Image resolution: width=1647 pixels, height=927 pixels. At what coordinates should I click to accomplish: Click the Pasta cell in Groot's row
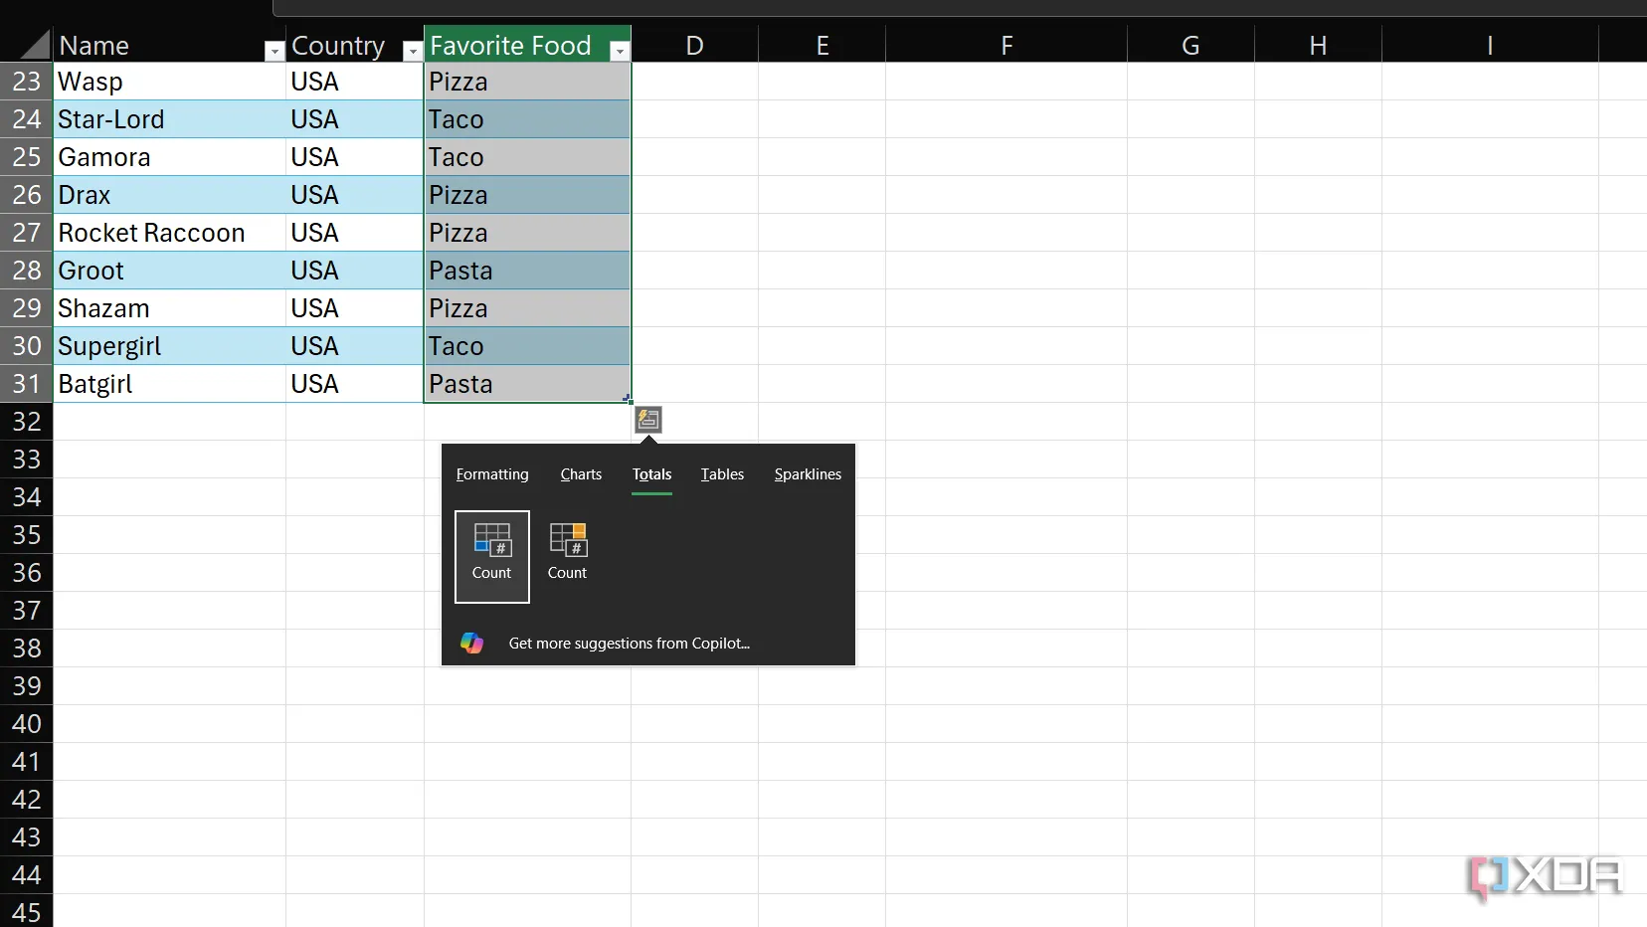[x=527, y=271]
